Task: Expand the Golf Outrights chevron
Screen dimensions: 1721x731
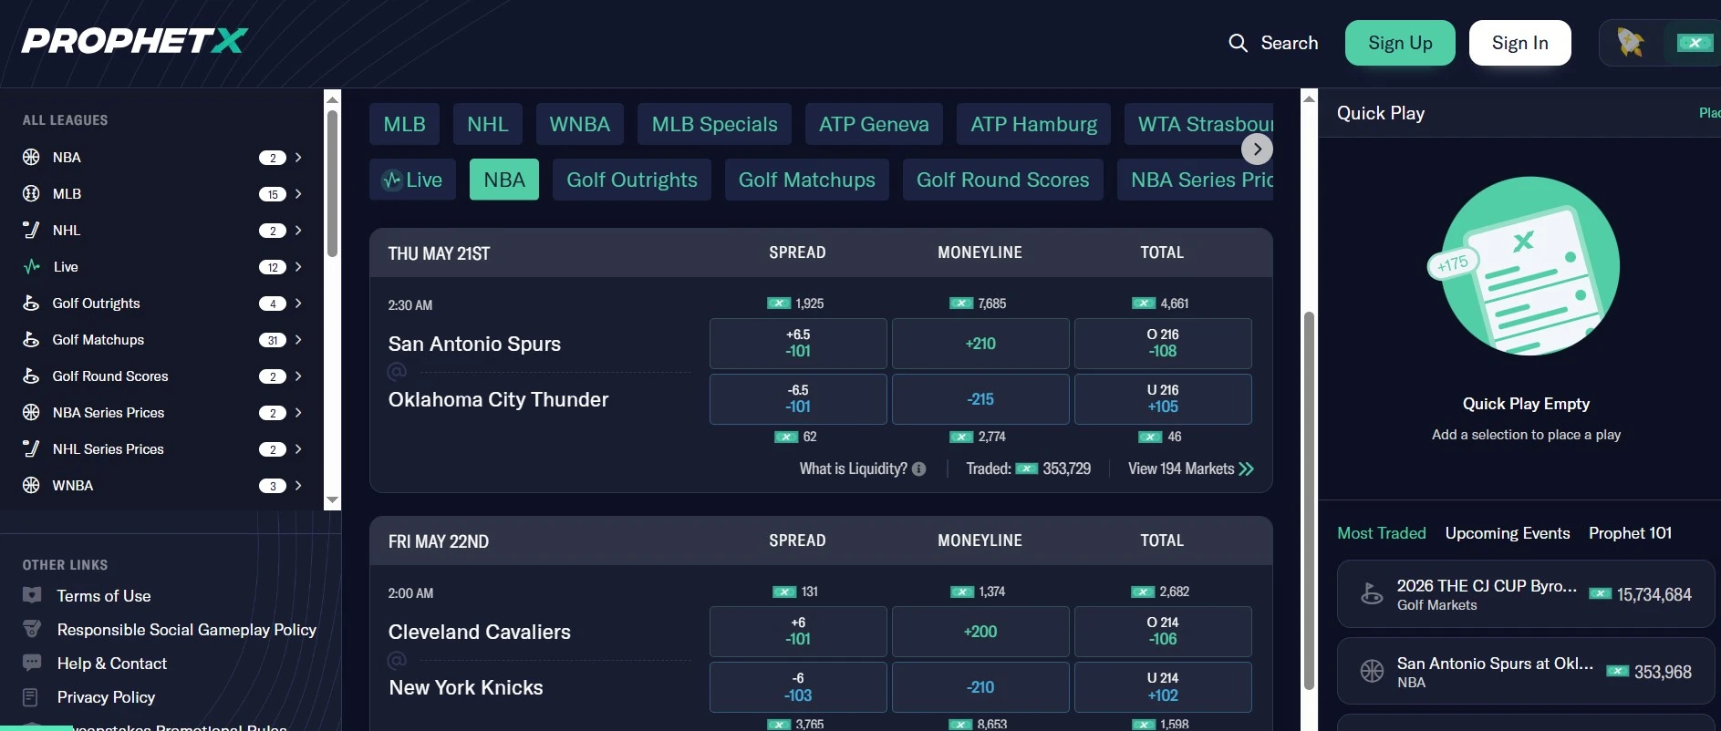Action: (298, 303)
